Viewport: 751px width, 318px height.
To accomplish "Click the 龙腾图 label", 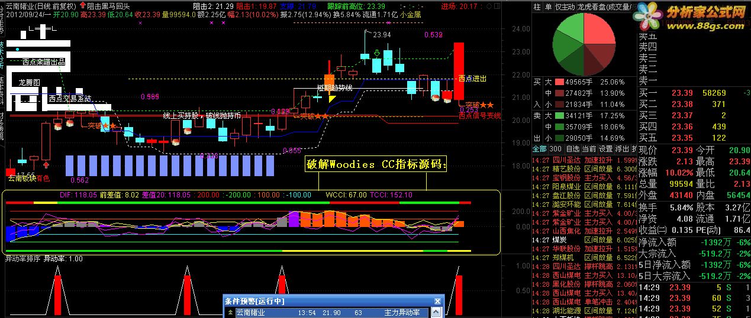I will pyautogui.click(x=28, y=83).
